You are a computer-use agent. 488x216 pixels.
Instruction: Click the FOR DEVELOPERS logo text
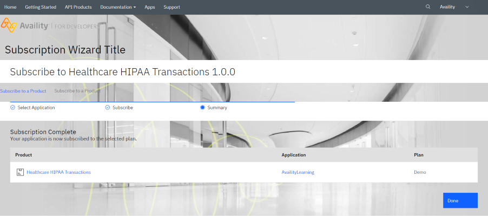77,27
